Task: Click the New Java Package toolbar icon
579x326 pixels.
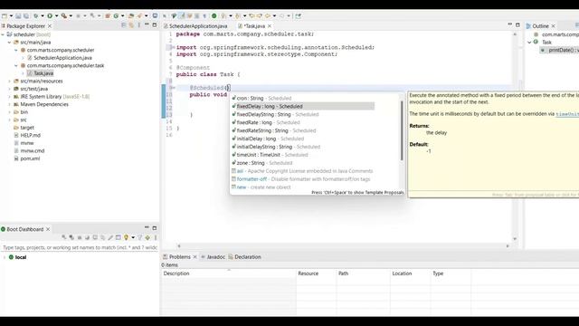Action: pos(108,16)
